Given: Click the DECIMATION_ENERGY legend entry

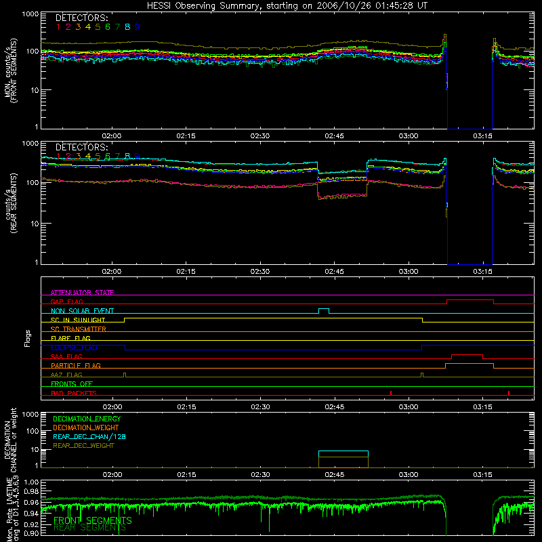Looking at the screenshot, I should [87, 419].
